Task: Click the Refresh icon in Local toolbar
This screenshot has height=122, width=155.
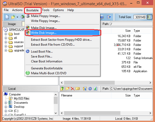Action: (x=95, y=89)
